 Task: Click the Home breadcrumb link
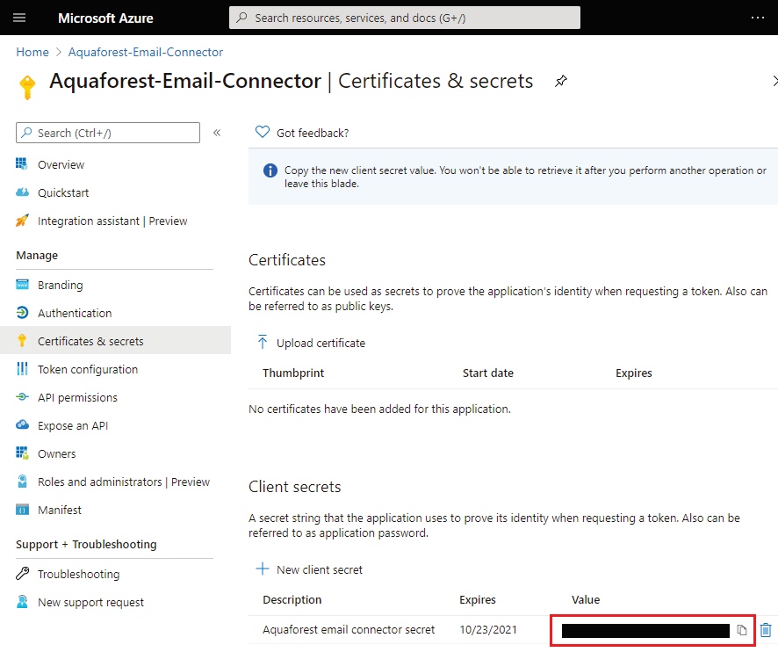tap(32, 52)
